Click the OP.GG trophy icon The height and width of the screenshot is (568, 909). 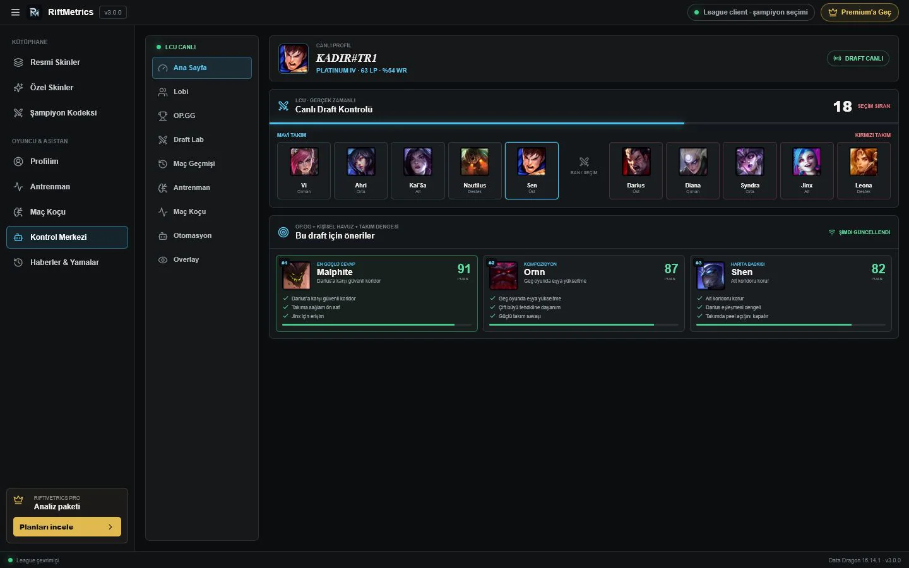coord(163,116)
